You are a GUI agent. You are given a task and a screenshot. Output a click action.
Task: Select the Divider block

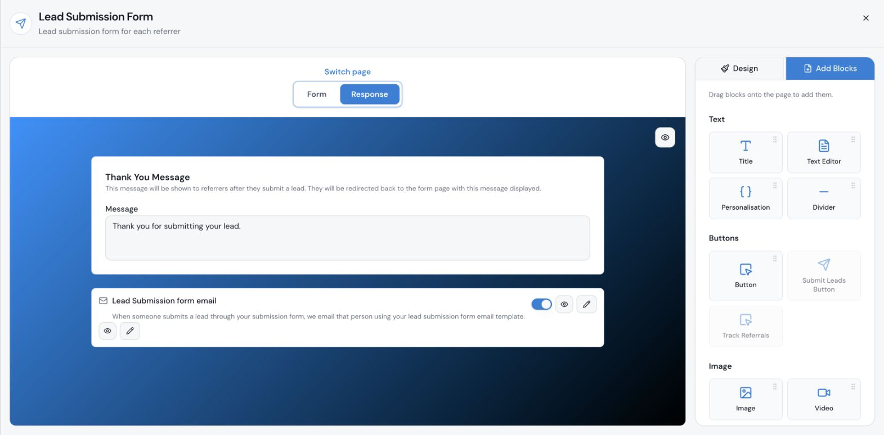tap(824, 198)
